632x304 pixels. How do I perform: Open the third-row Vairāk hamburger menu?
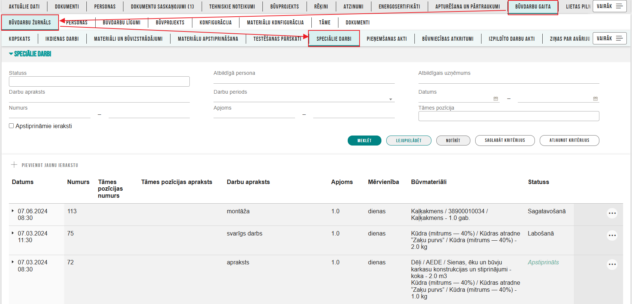[610, 39]
